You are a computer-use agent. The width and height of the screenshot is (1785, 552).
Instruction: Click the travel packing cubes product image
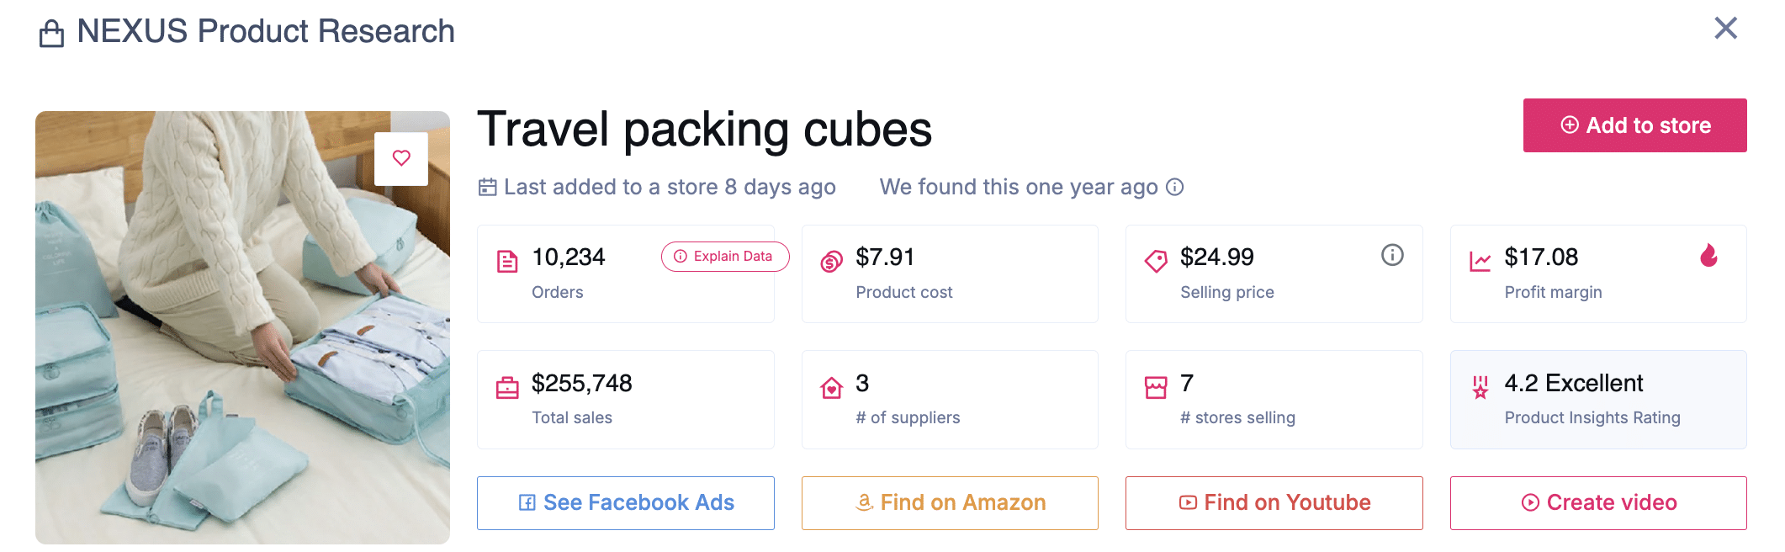pyautogui.click(x=242, y=353)
